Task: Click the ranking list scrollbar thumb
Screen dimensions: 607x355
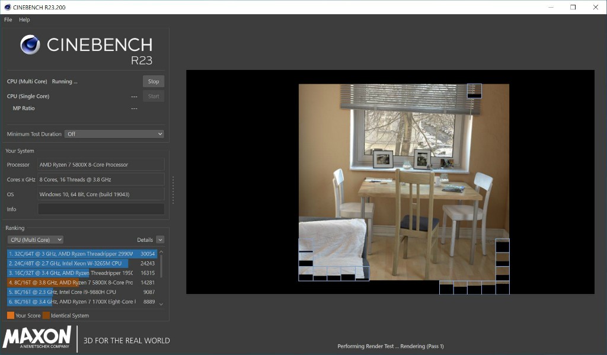Action: click(x=161, y=266)
